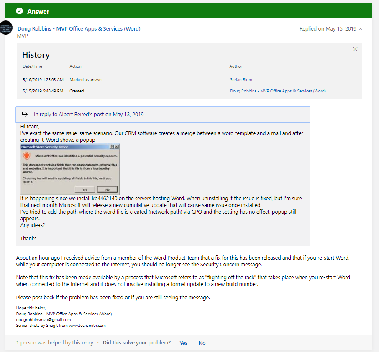
Task: Click the Date/Time column header
Action: (x=32, y=66)
